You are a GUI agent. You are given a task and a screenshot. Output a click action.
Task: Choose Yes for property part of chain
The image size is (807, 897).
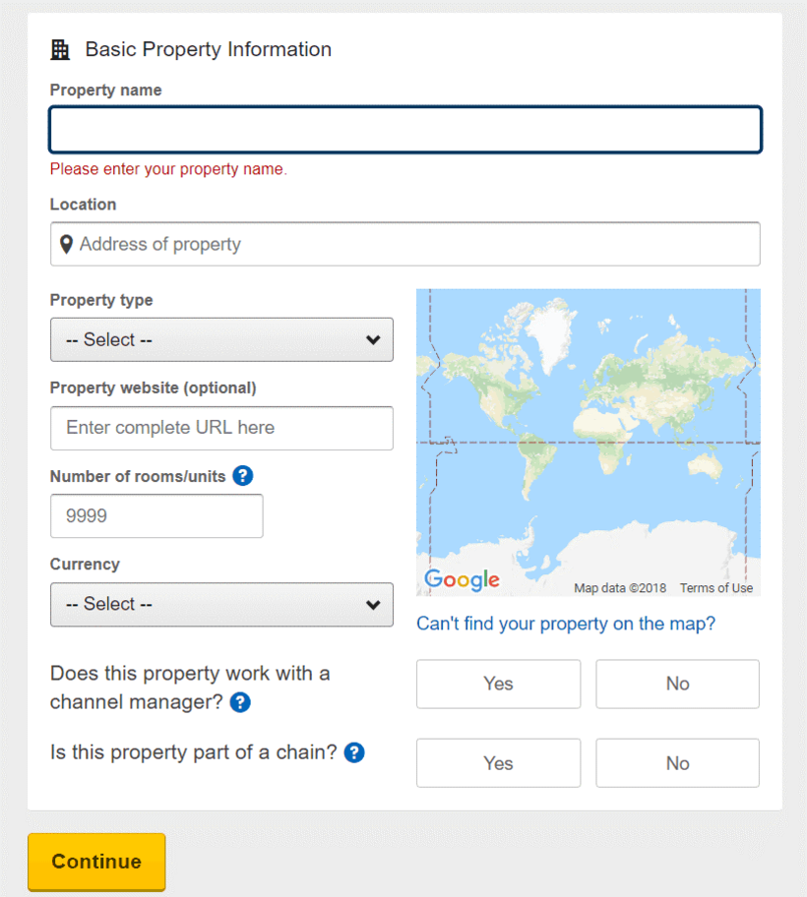click(x=498, y=763)
